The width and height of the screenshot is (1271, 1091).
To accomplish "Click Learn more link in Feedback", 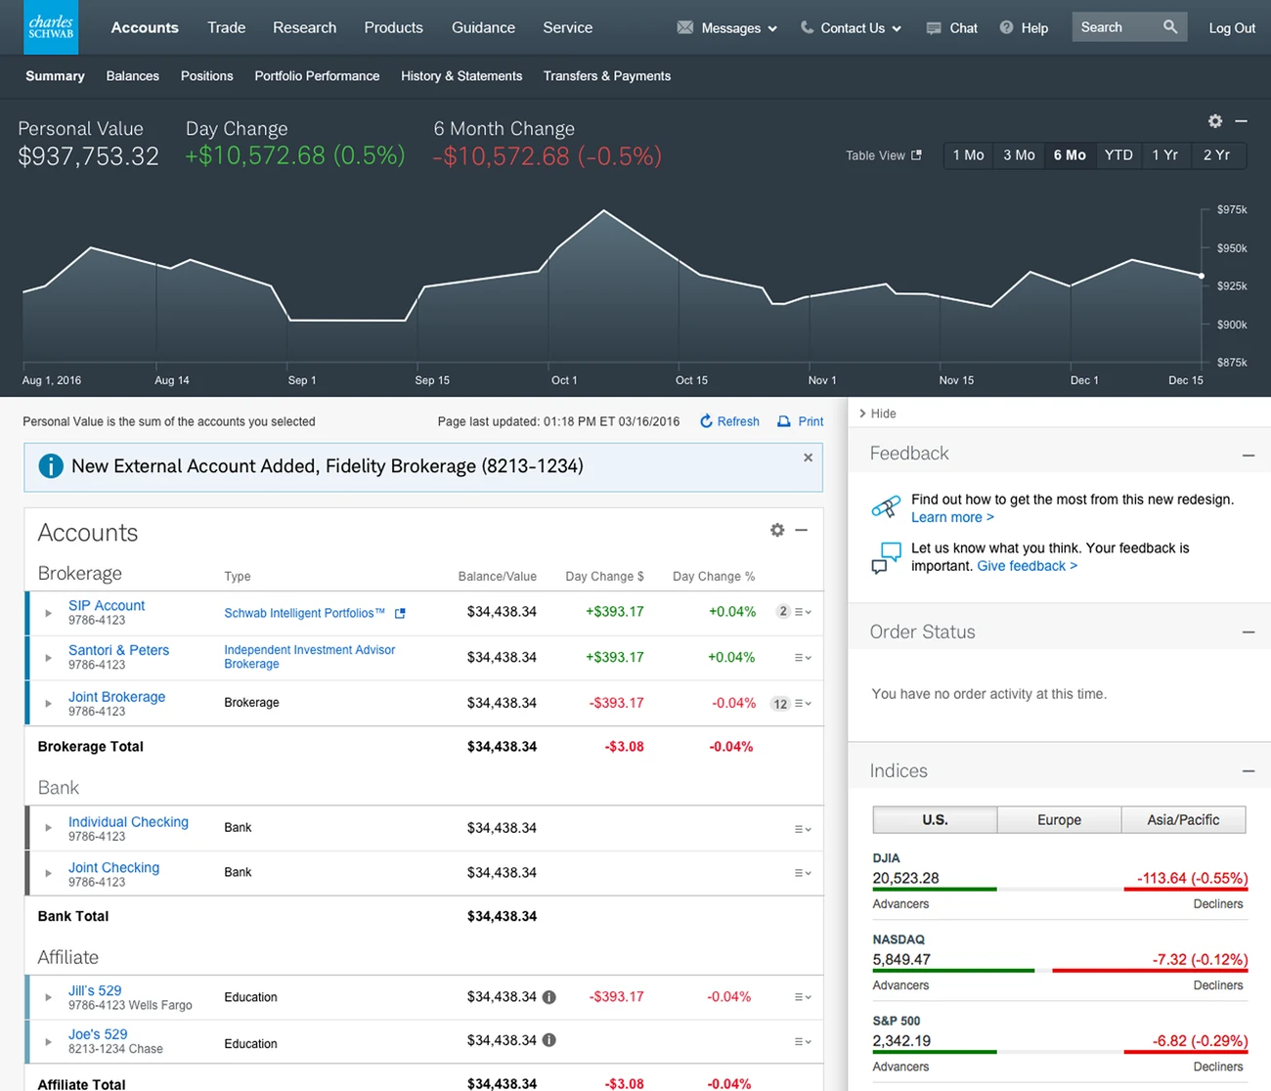I will click(952, 517).
